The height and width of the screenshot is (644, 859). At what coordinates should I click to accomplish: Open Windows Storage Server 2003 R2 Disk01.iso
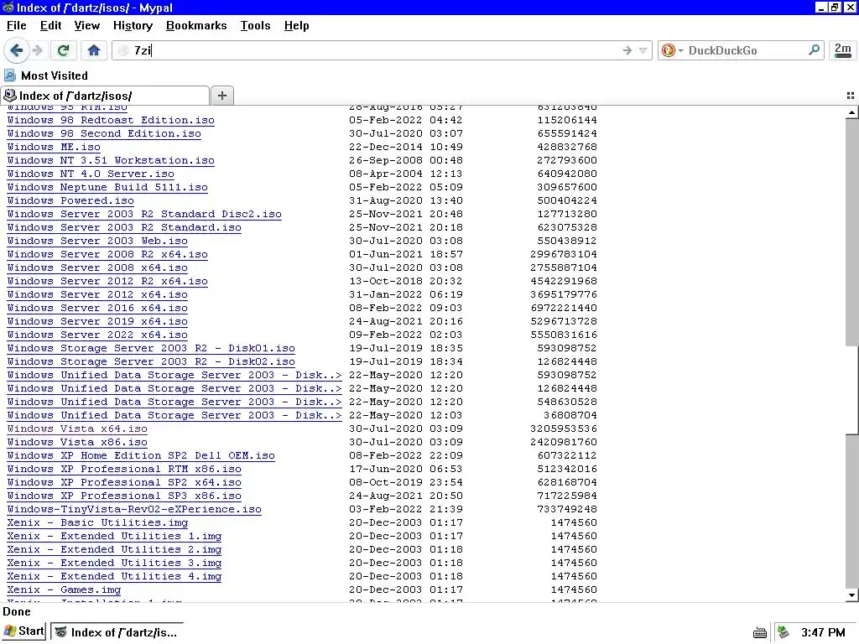(151, 348)
